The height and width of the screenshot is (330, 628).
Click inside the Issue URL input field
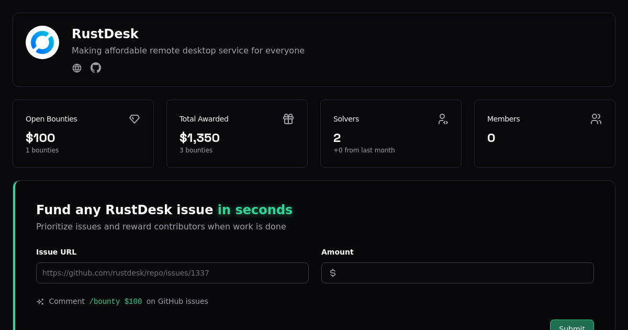pyautogui.click(x=172, y=273)
